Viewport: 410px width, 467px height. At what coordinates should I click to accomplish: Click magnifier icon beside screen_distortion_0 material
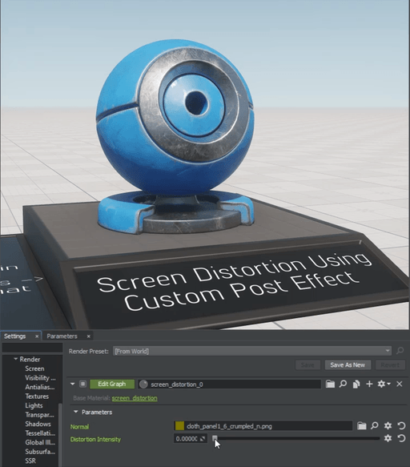click(x=343, y=384)
